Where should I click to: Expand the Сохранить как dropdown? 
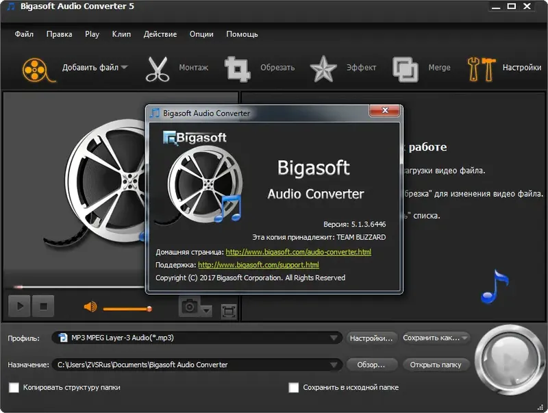pyautogui.click(x=465, y=338)
